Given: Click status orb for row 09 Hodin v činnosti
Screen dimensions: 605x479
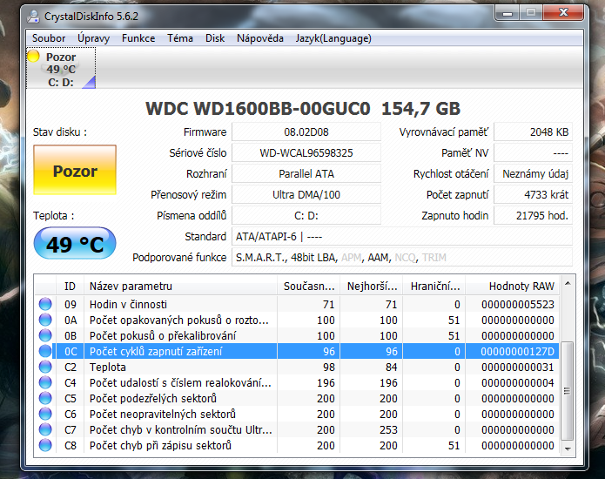Looking at the screenshot, I should 45,304.
